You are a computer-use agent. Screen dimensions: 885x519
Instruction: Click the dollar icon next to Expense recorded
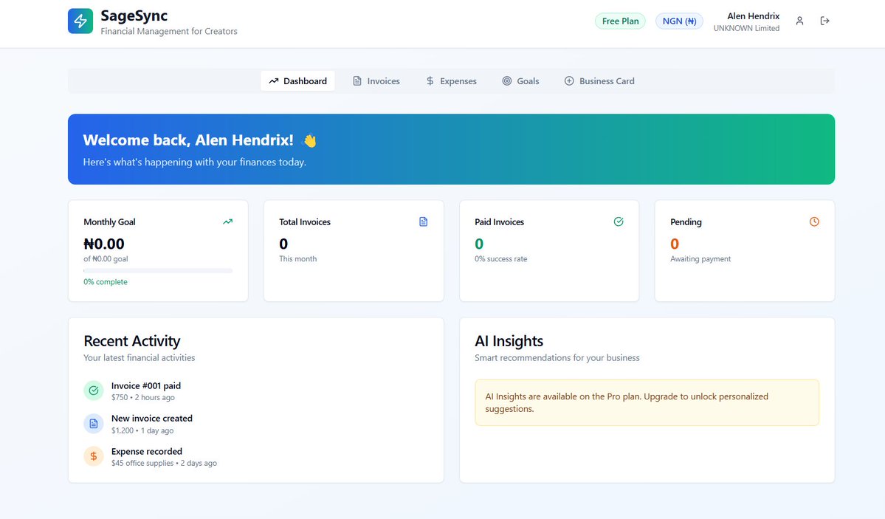(93, 456)
